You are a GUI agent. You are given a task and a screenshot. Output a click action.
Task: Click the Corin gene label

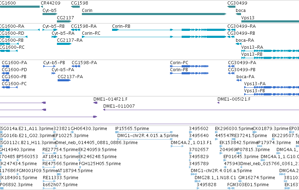[87, 11]
